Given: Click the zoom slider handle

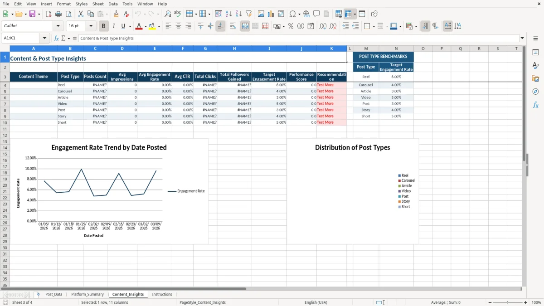Looking at the screenshot, I should 507,302.
